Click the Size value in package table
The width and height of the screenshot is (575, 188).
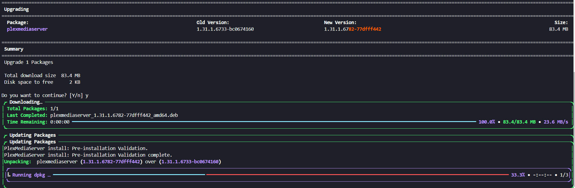[558, 29]
